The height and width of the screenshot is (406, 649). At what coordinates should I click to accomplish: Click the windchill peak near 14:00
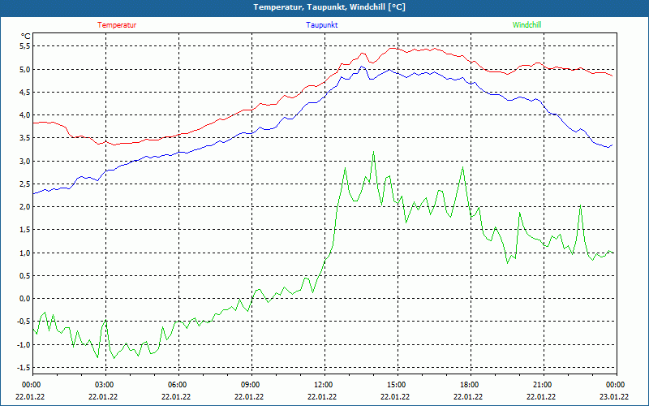click(x=373, y=152)
